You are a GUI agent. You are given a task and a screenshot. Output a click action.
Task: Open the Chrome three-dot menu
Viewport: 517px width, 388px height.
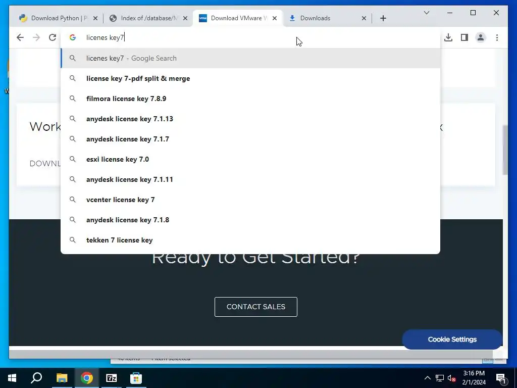click(x=497, y=37)
